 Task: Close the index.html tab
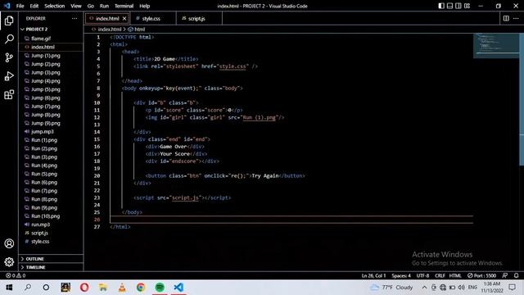point(124,18)
